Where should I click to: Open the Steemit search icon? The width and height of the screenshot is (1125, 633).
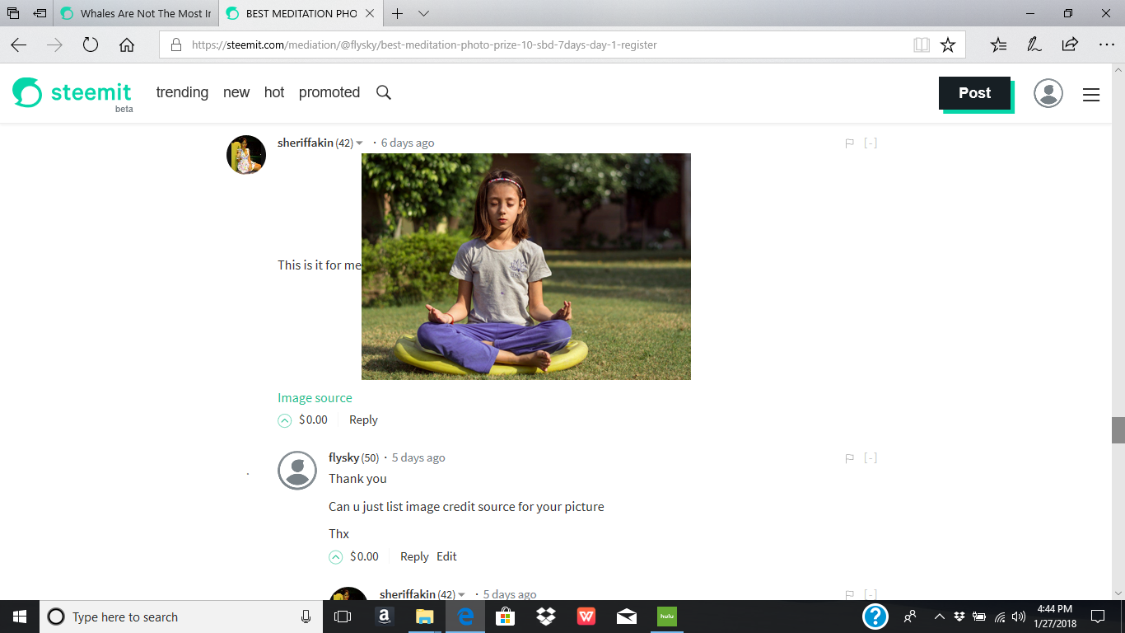[383, 92]
